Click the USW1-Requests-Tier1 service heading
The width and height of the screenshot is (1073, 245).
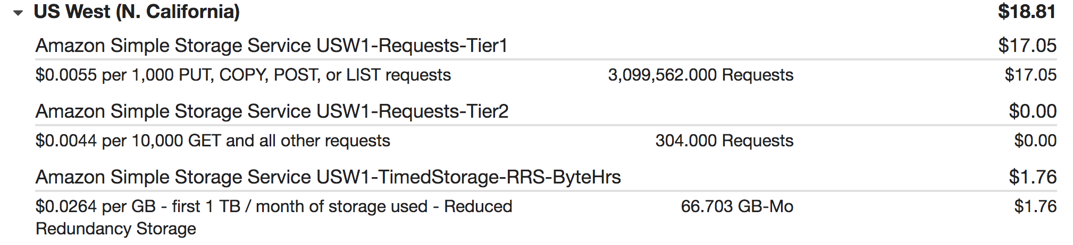pyautogui.click(x=271, y=46)
